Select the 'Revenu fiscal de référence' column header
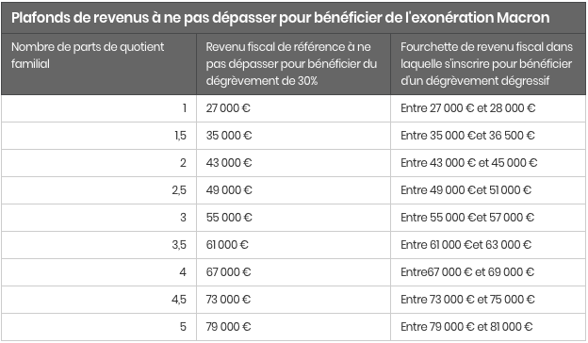 [294, 64]
